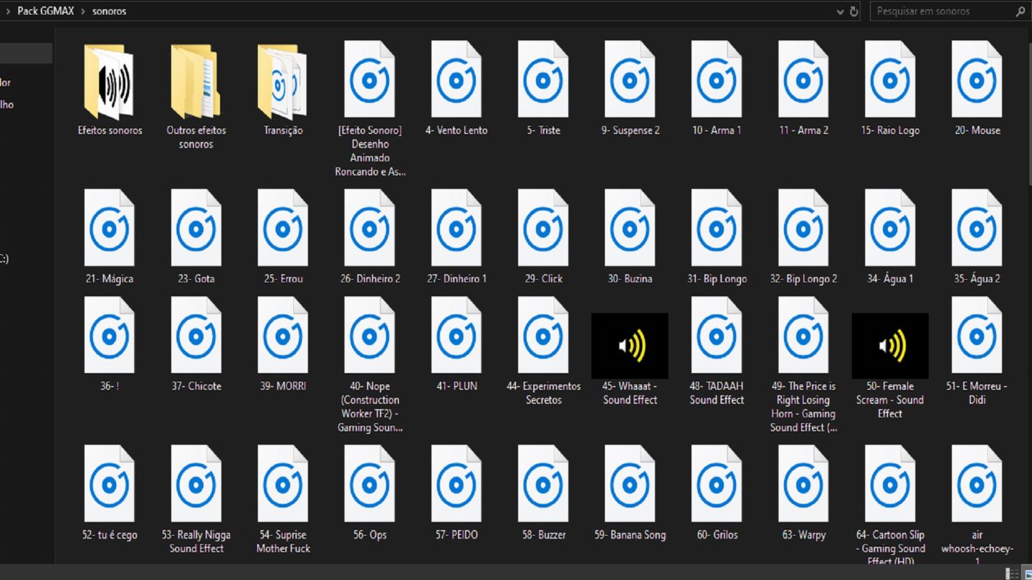This screenshot has height=580, width=1032.
Task: Click the '32- Bip Longo 2' file name
Action: [803, 279]
